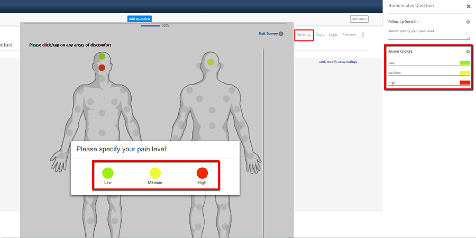Click 'Please specify your pain level:' dialog heading
This screenshot has width=476, height=238.
(x=122, y=149)
